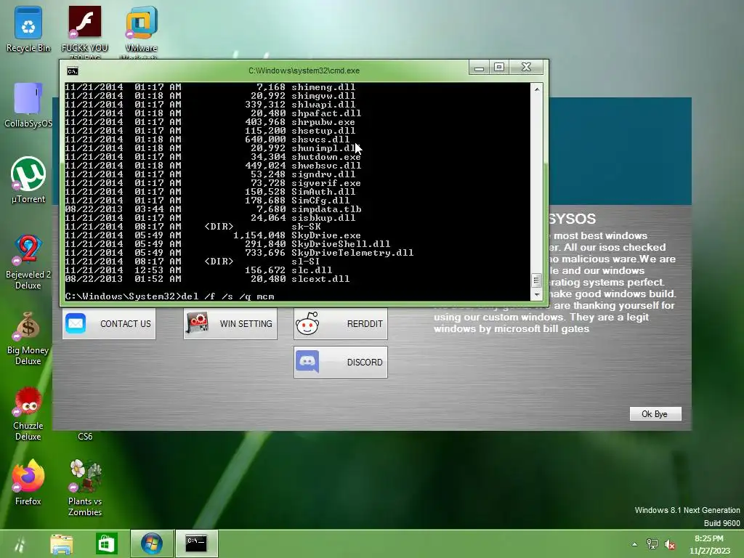This screenshot has height=558, width=744.
Task: Click the Start orb on taskbar
Action: pyautogui.click(x=151, y=543)
